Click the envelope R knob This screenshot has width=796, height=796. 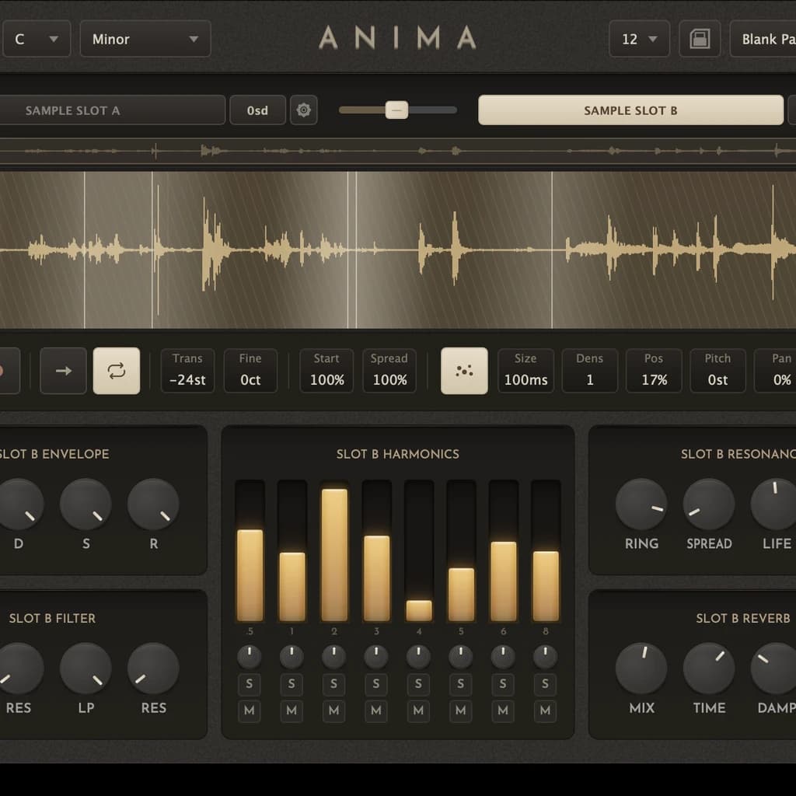coord(153,504)
